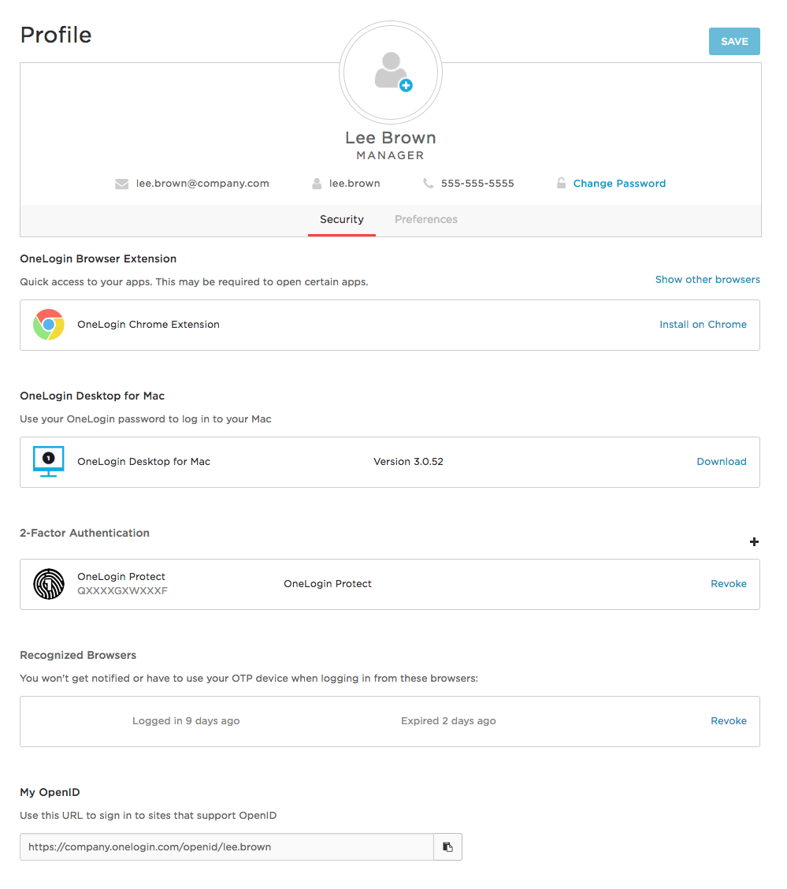
Task: Click the user icon beside lee.brown
Action: 317,183
